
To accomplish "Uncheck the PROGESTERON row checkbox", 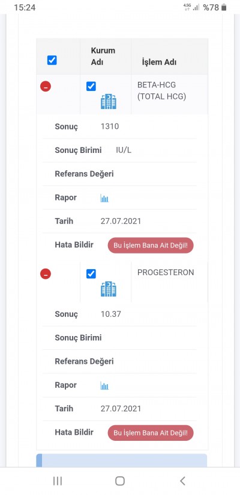I will coord(91,274).
